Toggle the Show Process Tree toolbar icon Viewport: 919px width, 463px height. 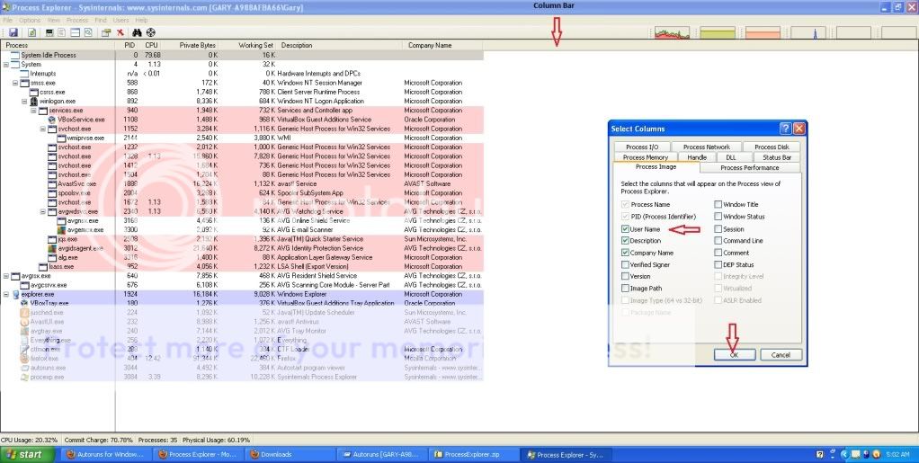pyautogui.click(x=61, y=33)
